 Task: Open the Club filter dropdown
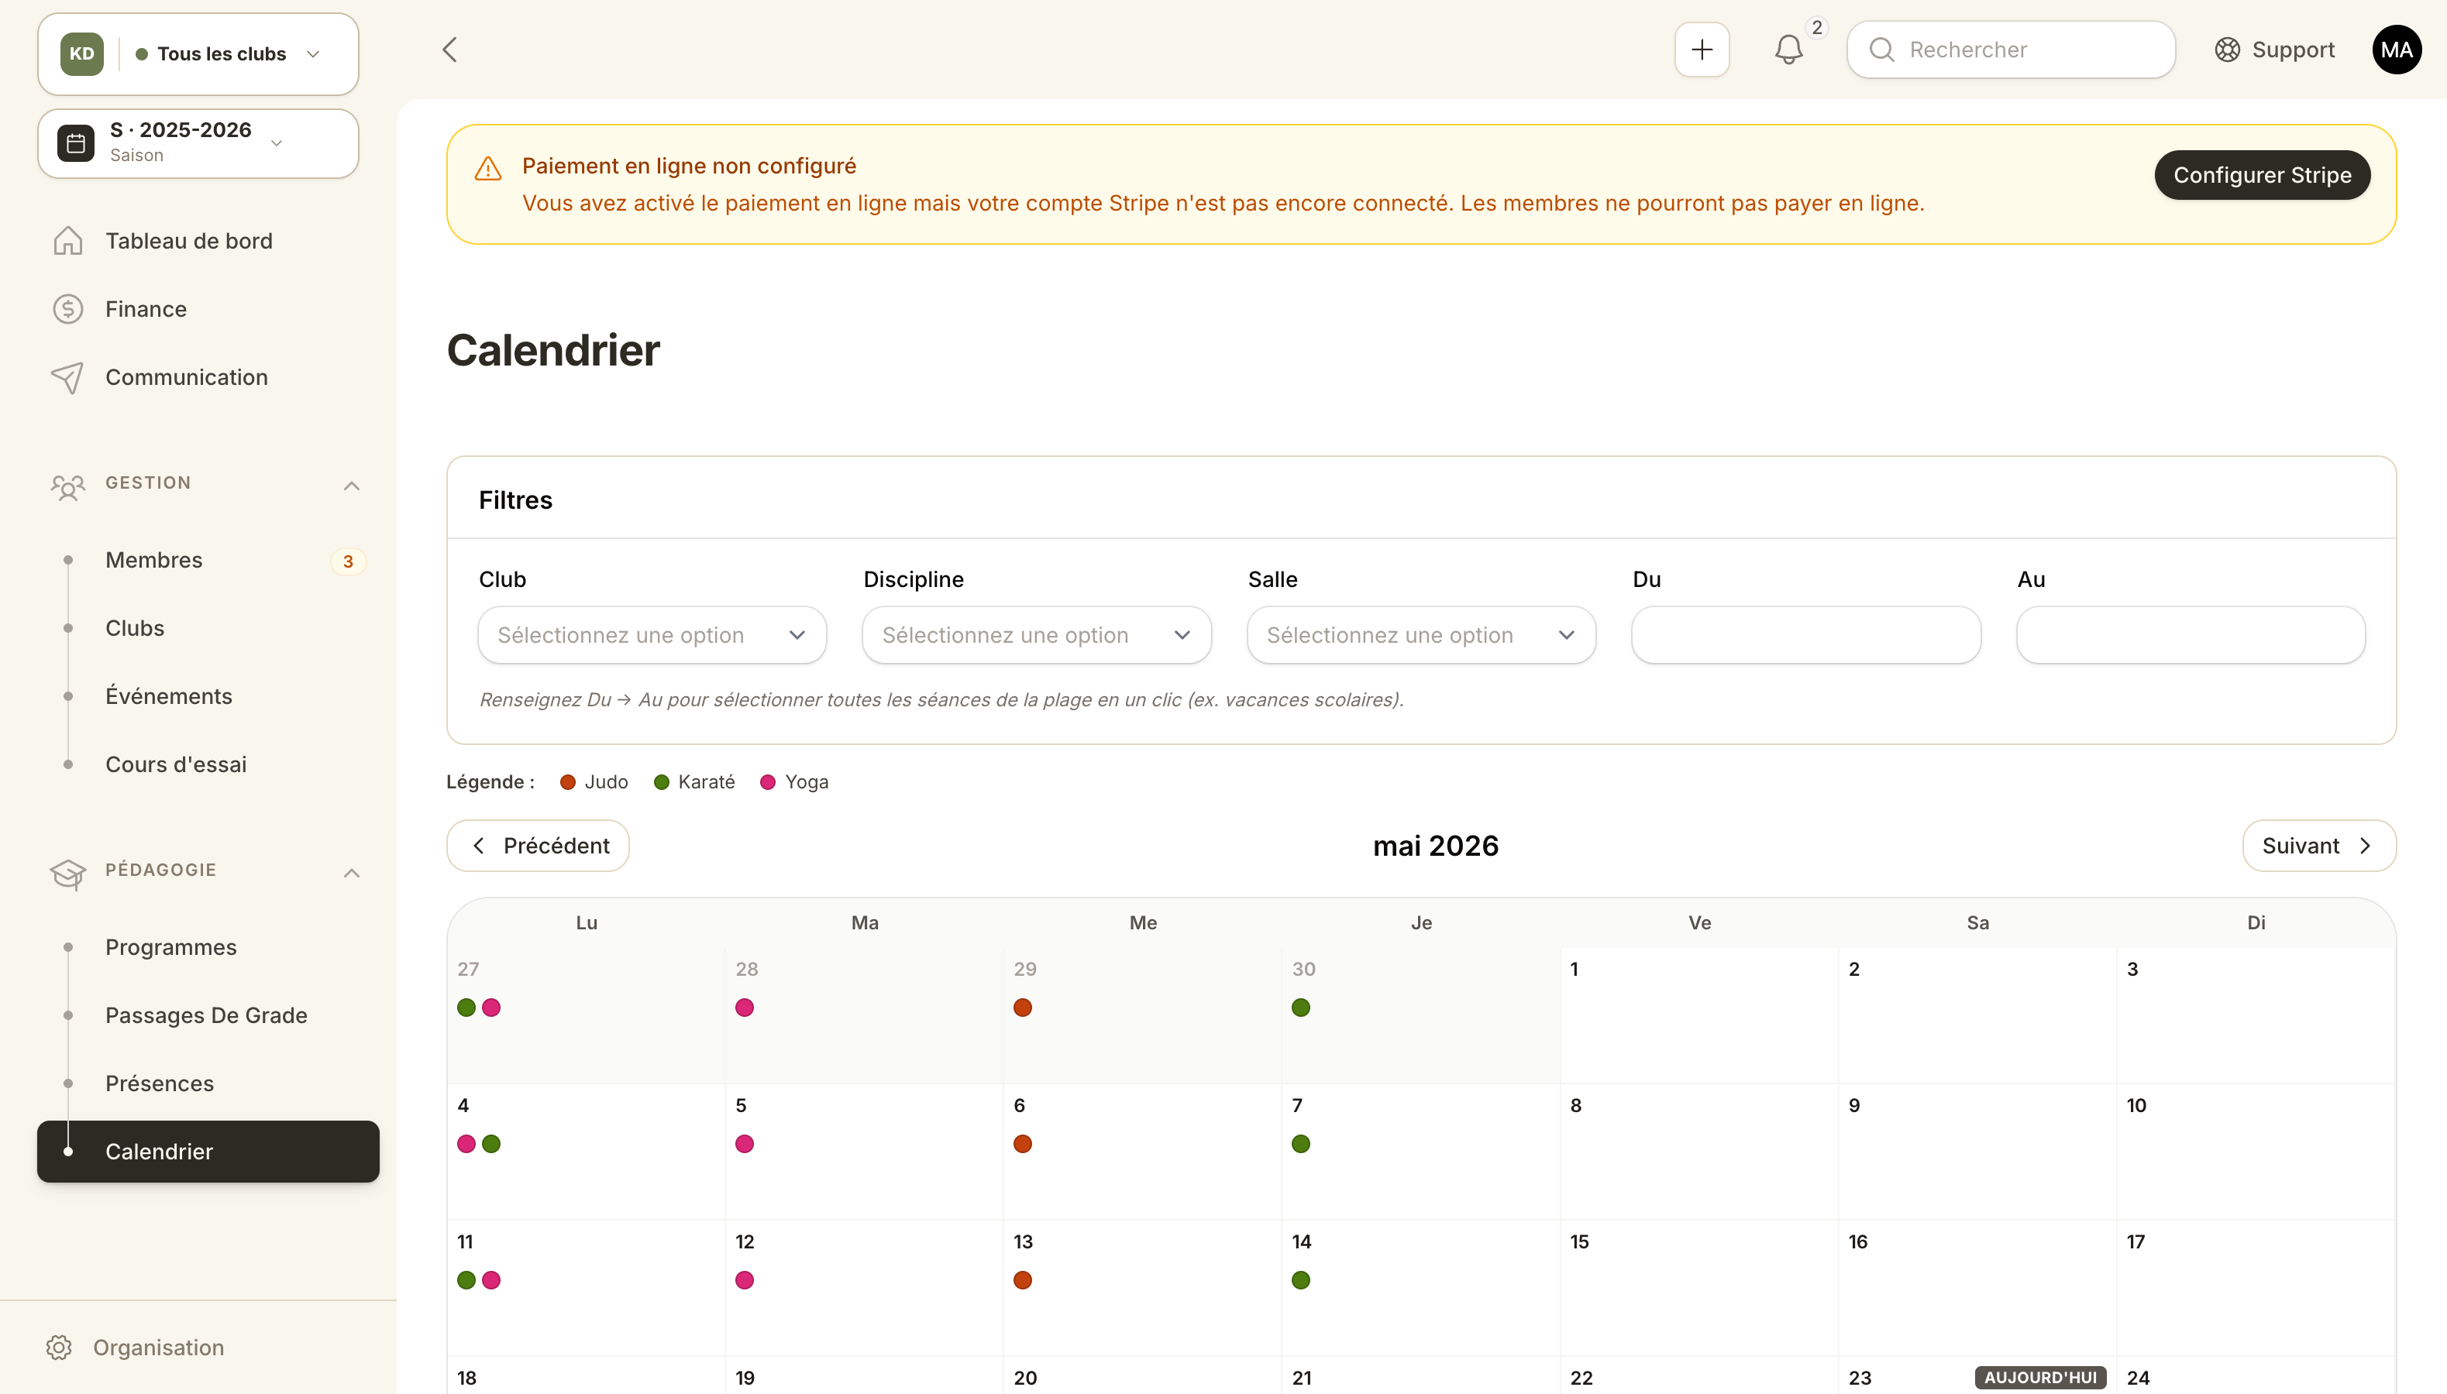click(652, 635)
